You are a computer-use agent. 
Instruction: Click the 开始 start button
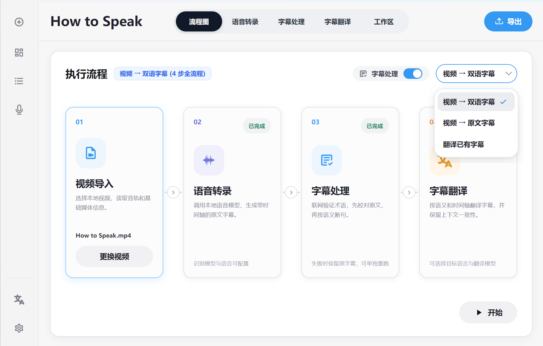coord(488,312)
